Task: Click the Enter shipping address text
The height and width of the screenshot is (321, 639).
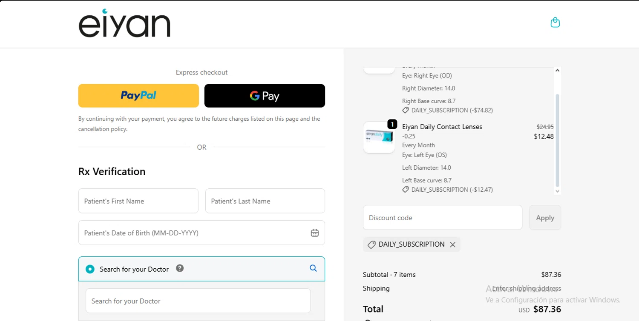Action: [x=527, y=288]
